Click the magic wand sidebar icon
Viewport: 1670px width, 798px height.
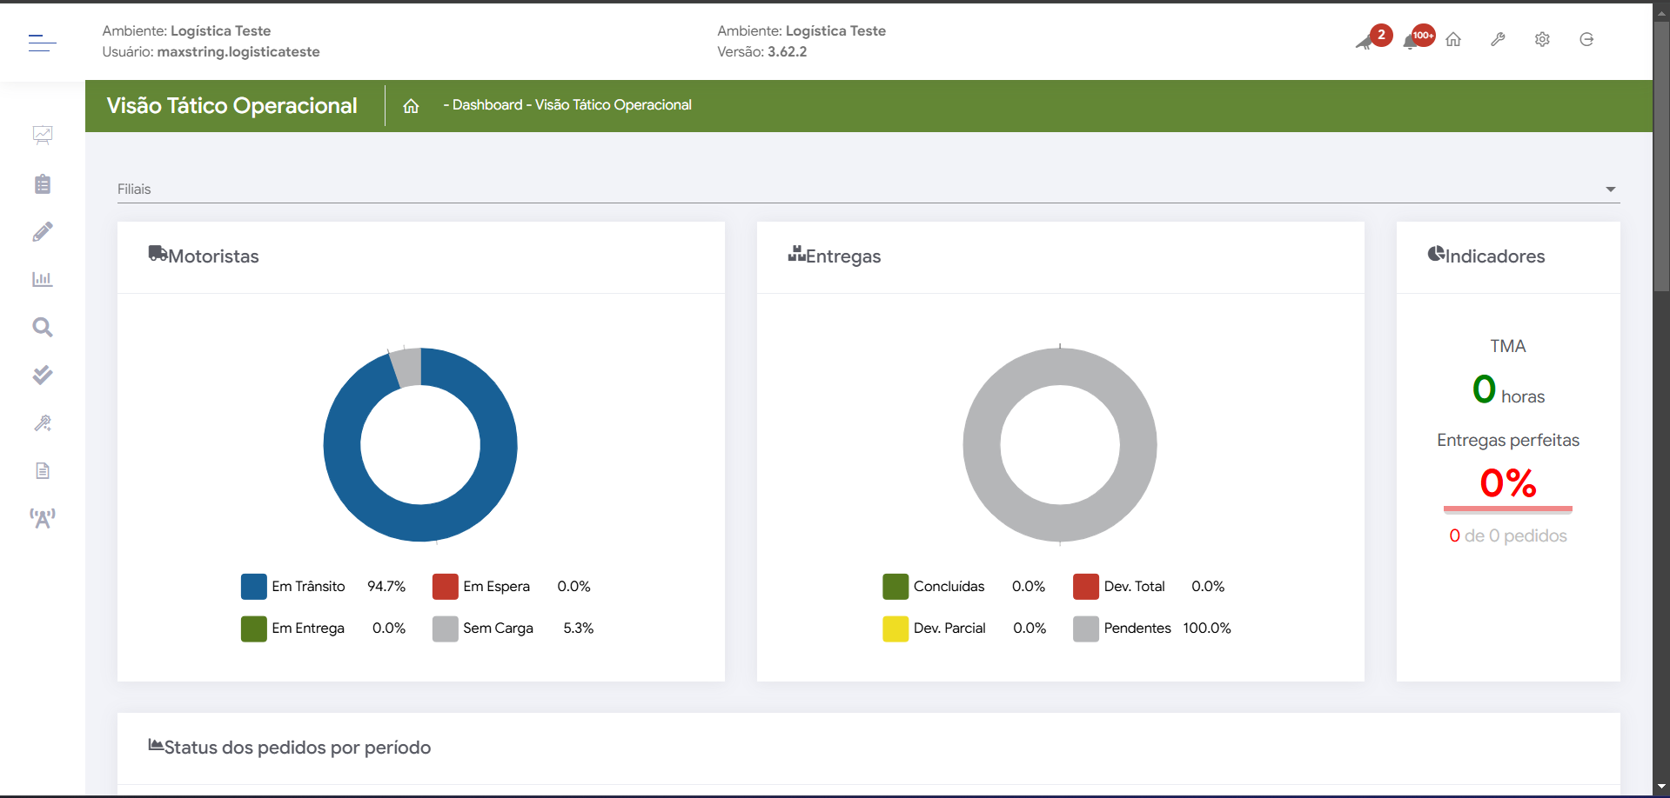coord(43,423)
